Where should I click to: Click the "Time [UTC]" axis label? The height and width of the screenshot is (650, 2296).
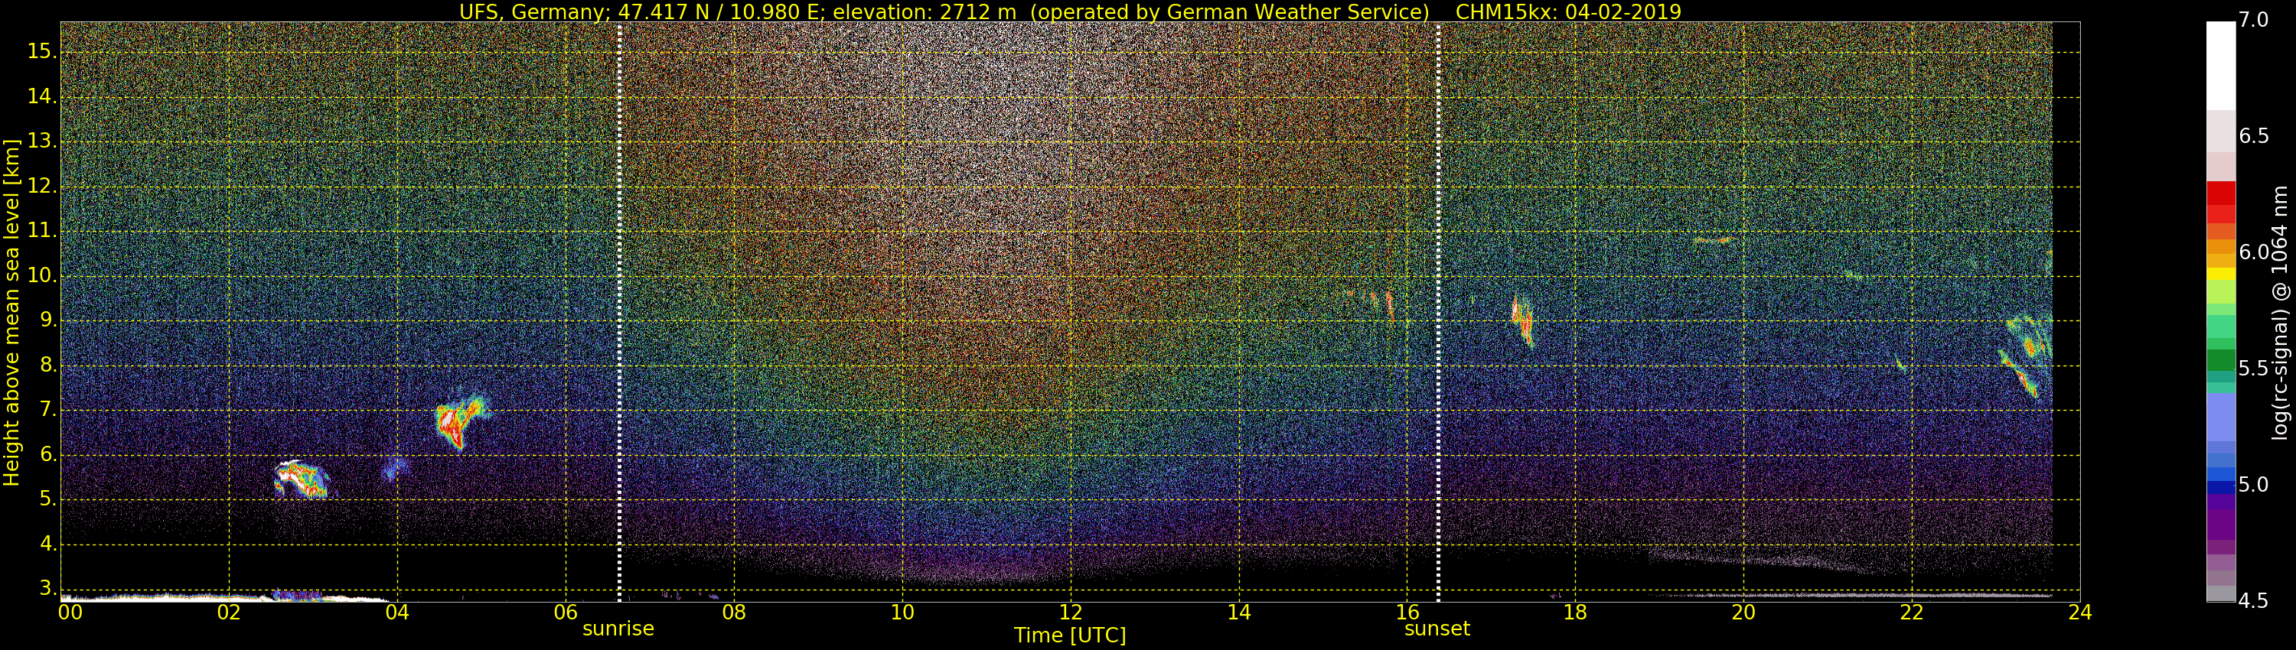1070,635
